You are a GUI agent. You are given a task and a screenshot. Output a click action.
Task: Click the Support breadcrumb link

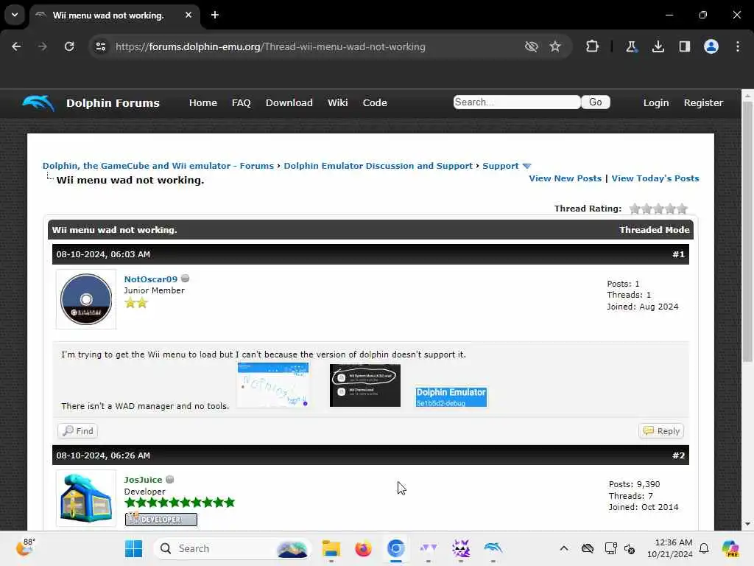(x=501, y=166)
